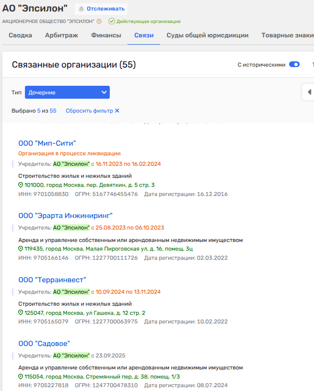Screen dimensions: 314x391
Task: Click the Сбросить фильтр link
Action: click(x=89, y=111)
